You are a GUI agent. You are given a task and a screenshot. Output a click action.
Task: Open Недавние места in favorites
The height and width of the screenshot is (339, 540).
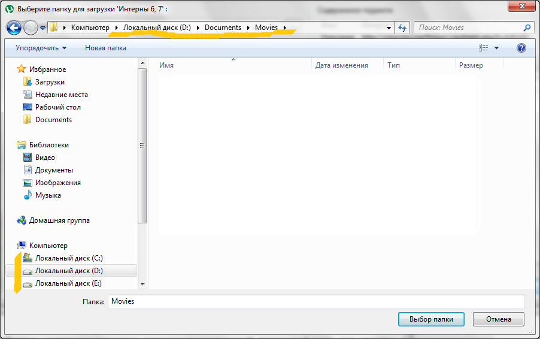coord(62,95)
